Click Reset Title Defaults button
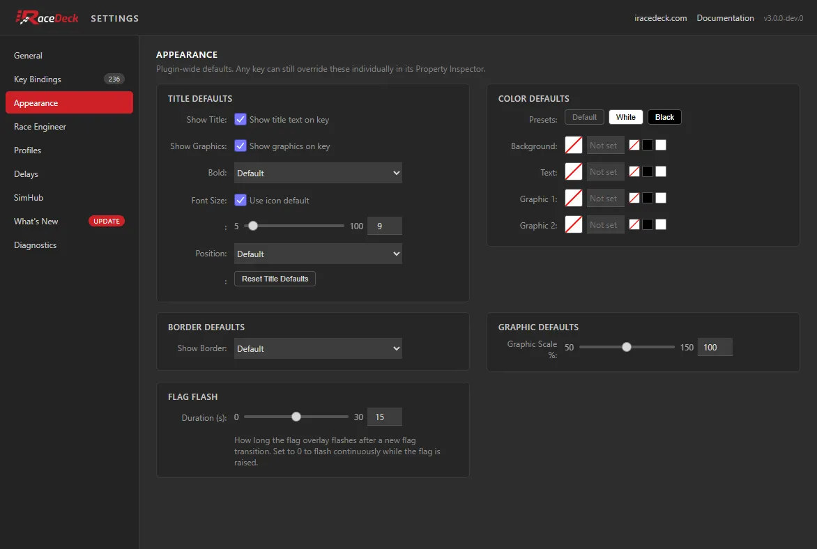 point(275,279)
